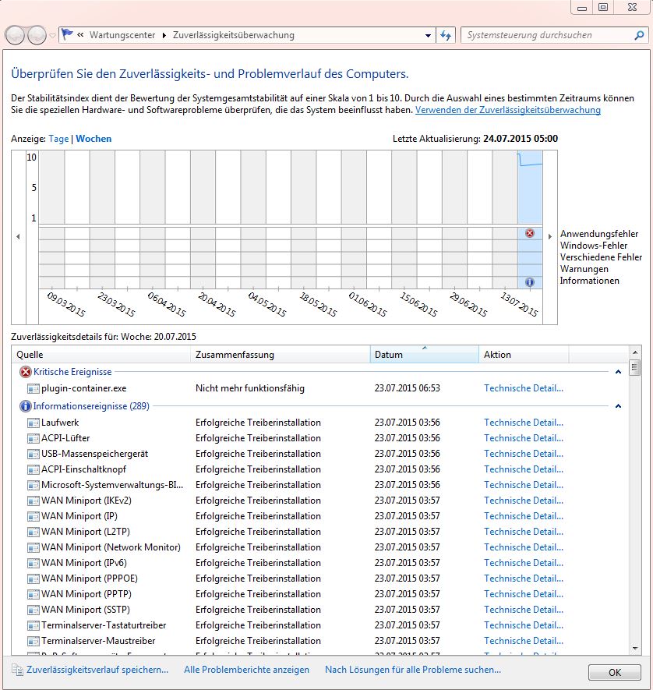
Task: Click the icon next to WAN Miniport (IKEv2)
Action: tap(33, 501)
